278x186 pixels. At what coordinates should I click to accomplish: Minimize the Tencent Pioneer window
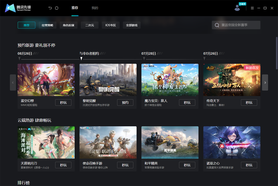pyautogui.click(x=259, y=8)
